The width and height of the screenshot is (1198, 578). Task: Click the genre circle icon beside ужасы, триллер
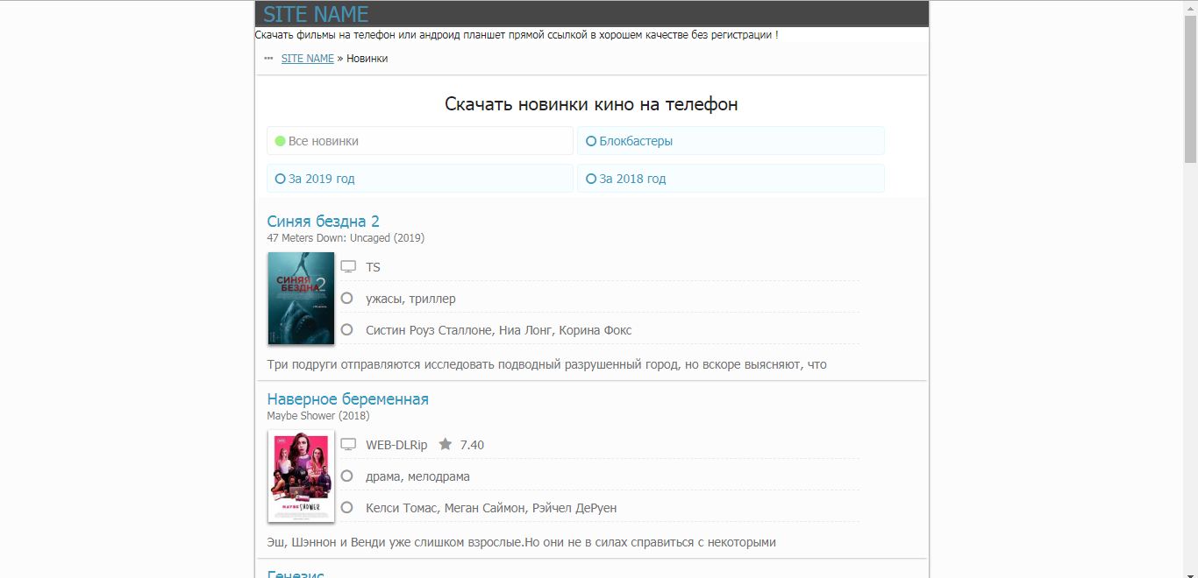347,299
